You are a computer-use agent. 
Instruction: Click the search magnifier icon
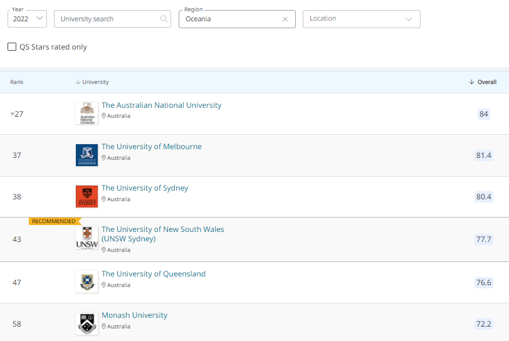pos(164,19)
